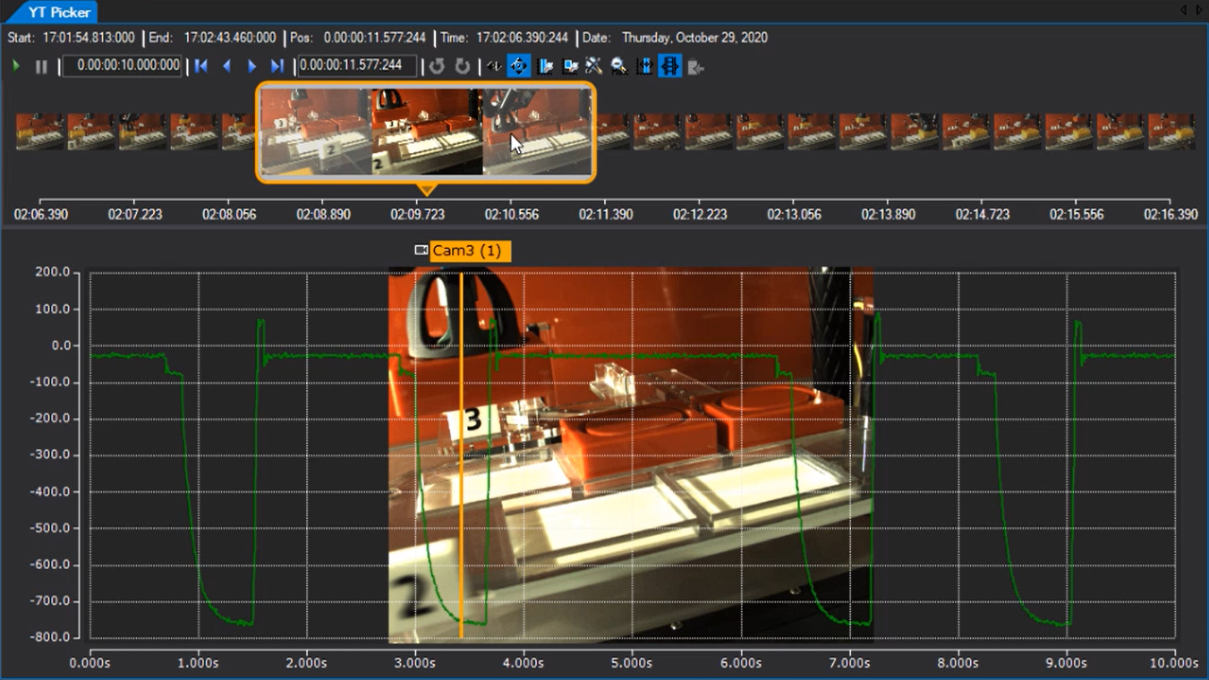Select the Cam3 (1) camera label

[471, 251]
